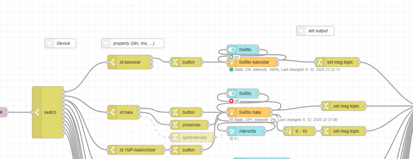Click switch icon on id:1NP-halaVchod node

tap(112, 150)
